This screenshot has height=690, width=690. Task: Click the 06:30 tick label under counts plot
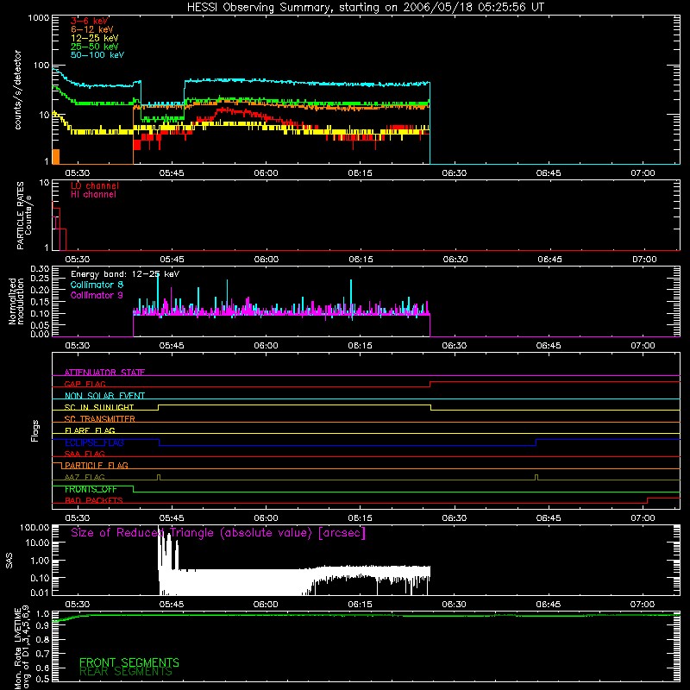coord(455,173)
